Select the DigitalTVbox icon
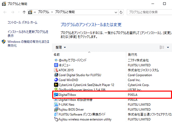This screenshot has width=172, height=122. [x=56, y=94]
